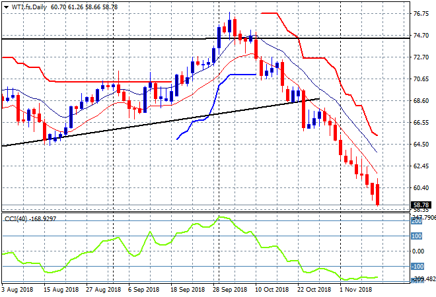436x297 pixels.
Task: Click the 66.55 price scale label
Action: point(421,123)
